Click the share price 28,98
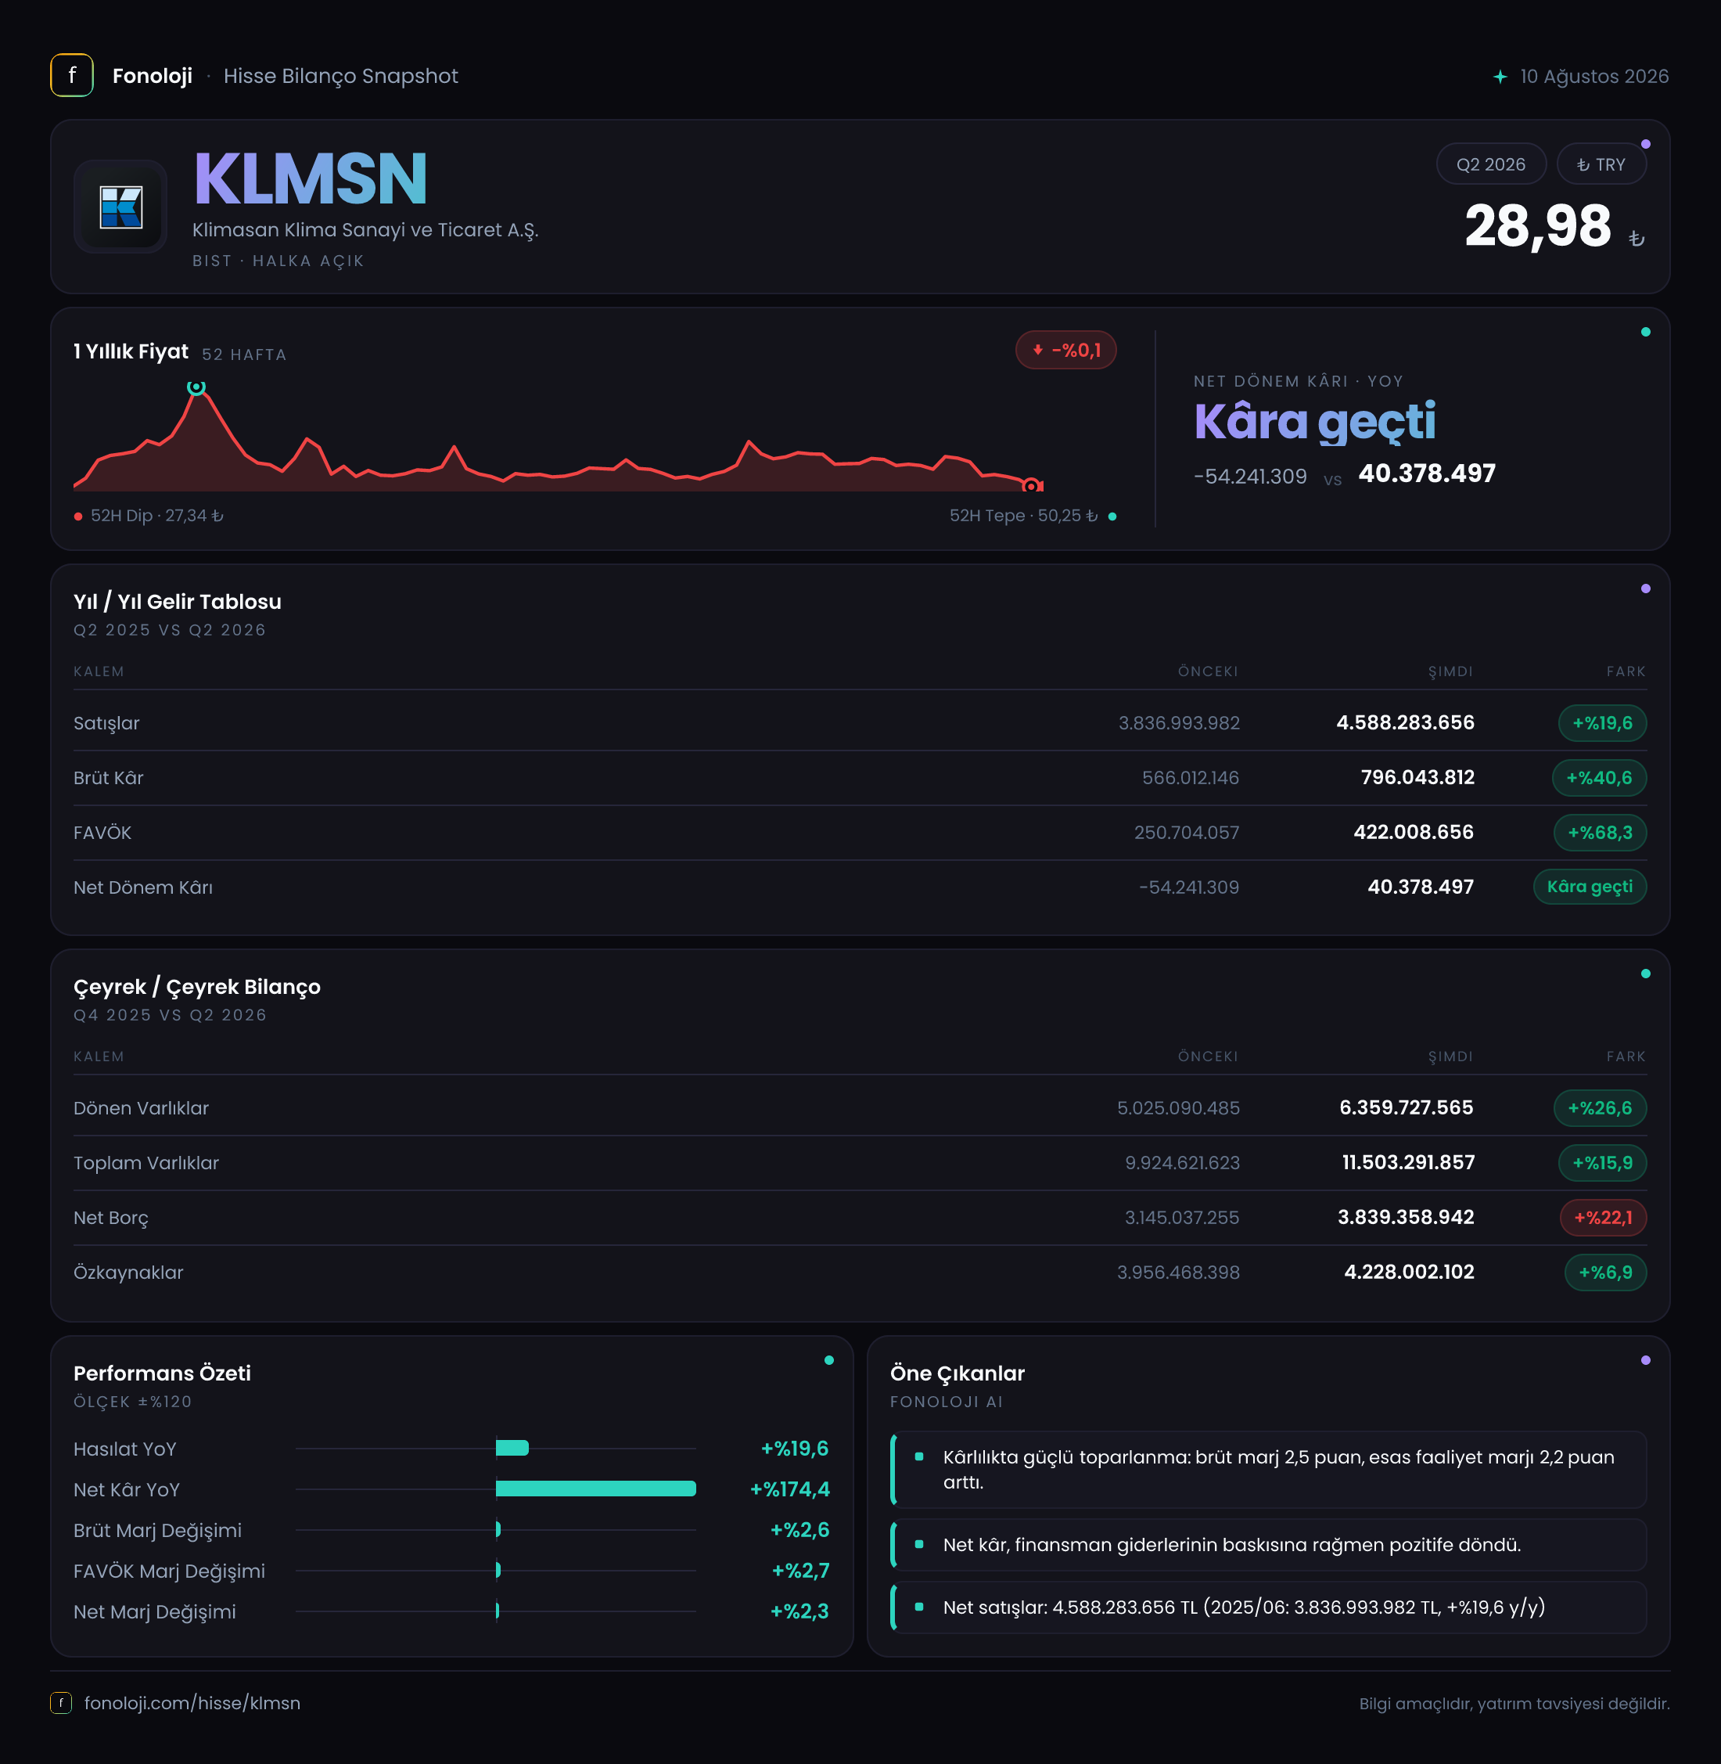Viewport: 1721px width, 1764px height. [1537, 226]
